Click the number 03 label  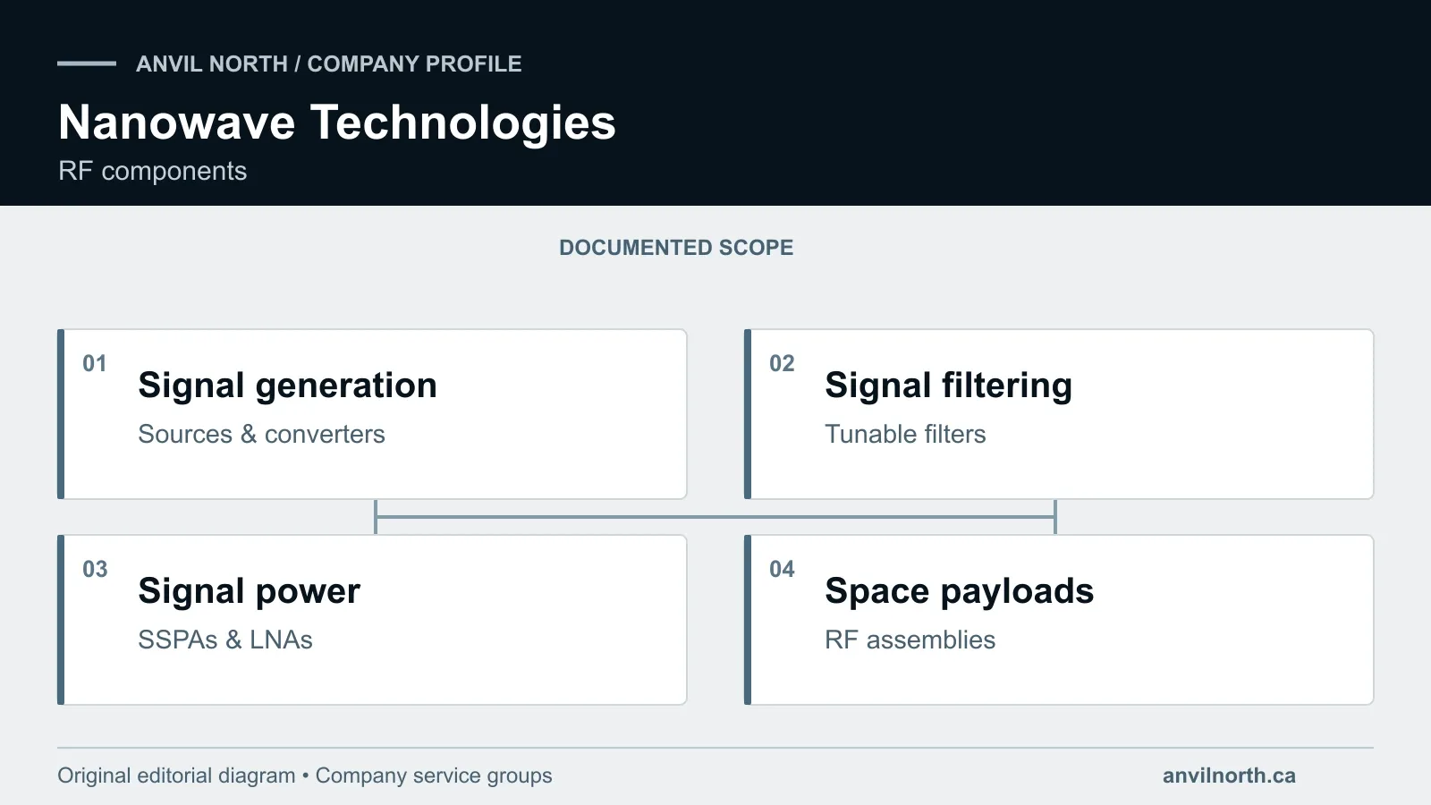95,569
